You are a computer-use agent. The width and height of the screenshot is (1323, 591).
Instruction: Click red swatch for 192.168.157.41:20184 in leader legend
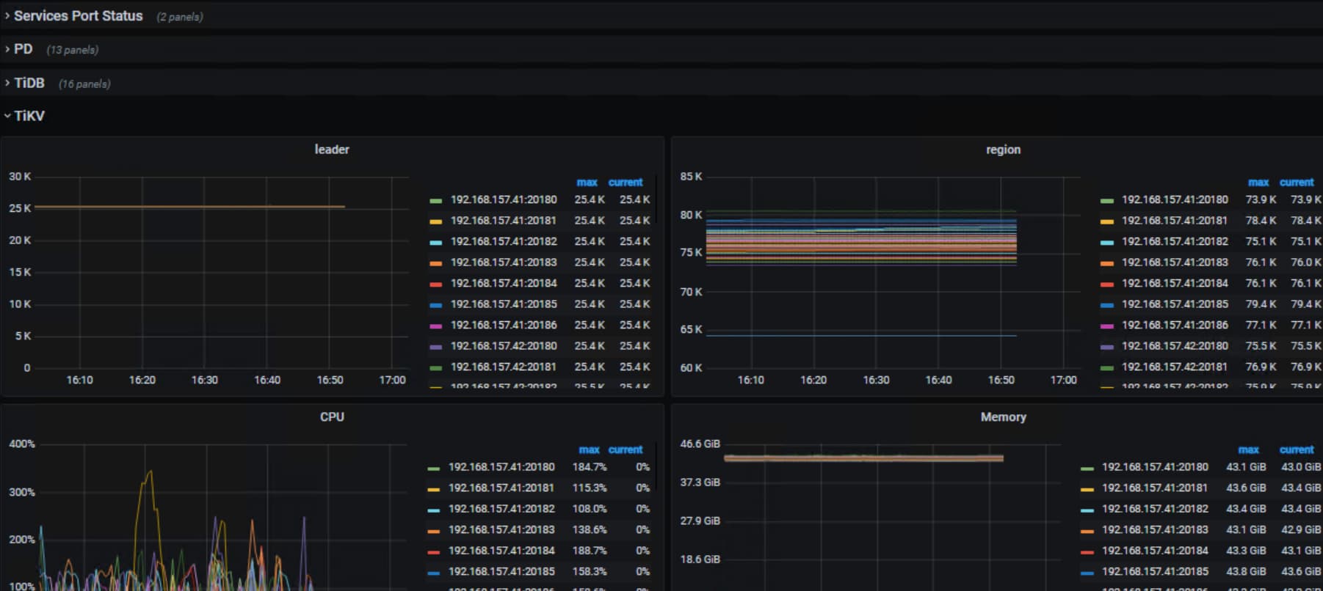coord(435,284)
